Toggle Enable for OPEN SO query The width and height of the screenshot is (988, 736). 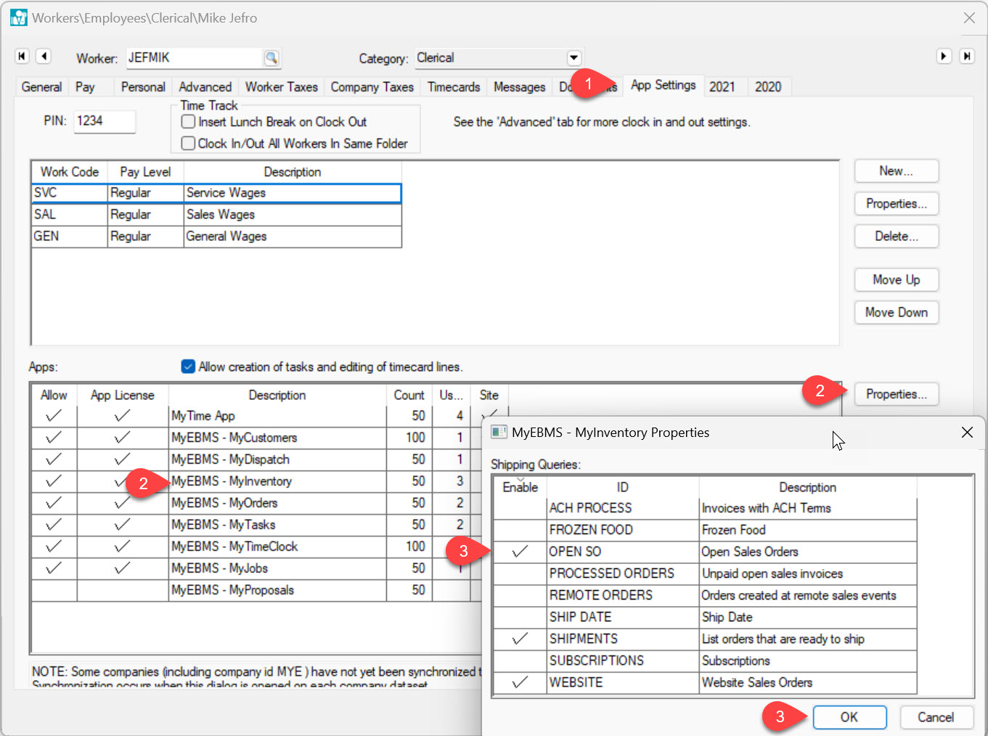[x=520, y=552]
